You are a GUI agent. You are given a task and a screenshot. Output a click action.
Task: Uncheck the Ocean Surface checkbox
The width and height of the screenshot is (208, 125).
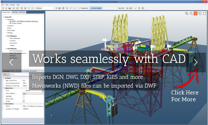[x=11, y=23]
